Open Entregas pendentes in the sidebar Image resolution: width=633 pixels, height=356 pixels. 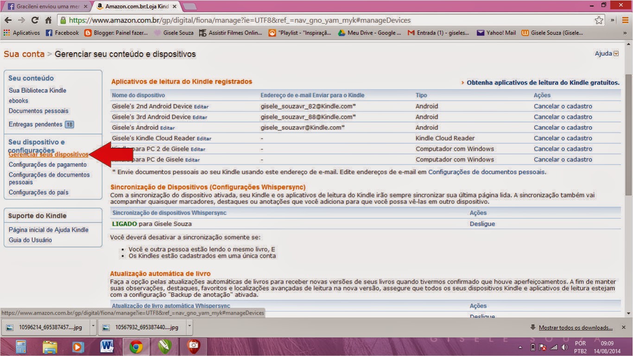pos(36,124)
